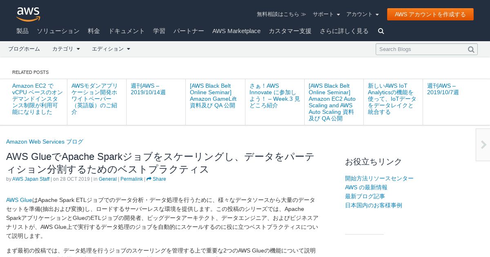The height and width of the screenshot is (257, 490).
Task: Open 週刊AWS 2019/10/7週 post
Action: point(443,89)
